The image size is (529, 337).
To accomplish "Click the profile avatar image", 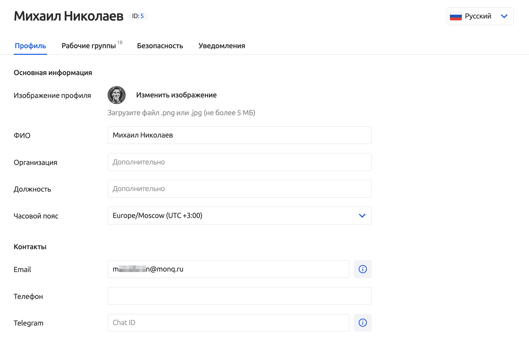I will tap(116, 95).
